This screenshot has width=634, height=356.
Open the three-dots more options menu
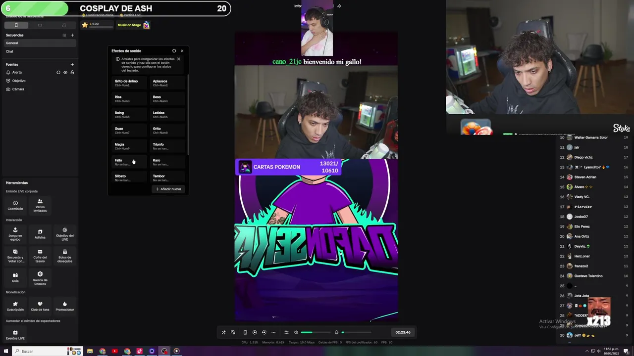273,332
